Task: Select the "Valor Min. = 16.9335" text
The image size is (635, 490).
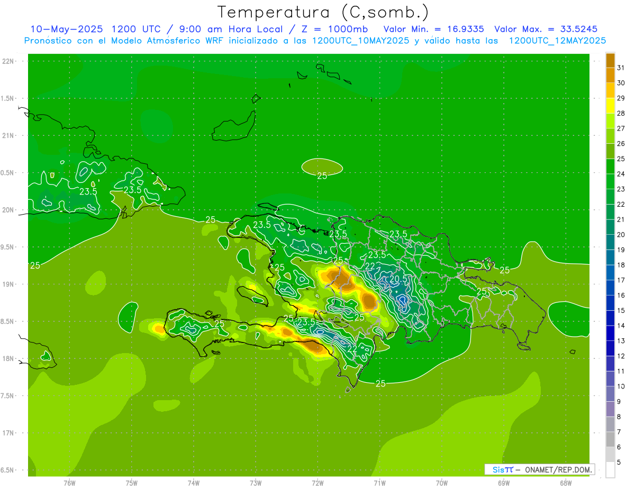Action: [433, 29]
